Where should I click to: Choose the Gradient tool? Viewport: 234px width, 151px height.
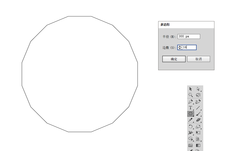198,145
